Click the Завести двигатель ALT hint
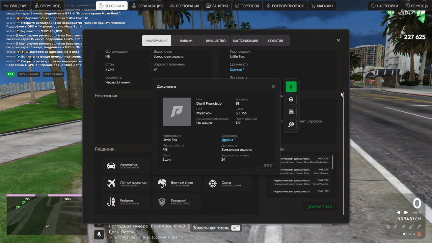This screenshot has height=243, width=432. [216, 228]
